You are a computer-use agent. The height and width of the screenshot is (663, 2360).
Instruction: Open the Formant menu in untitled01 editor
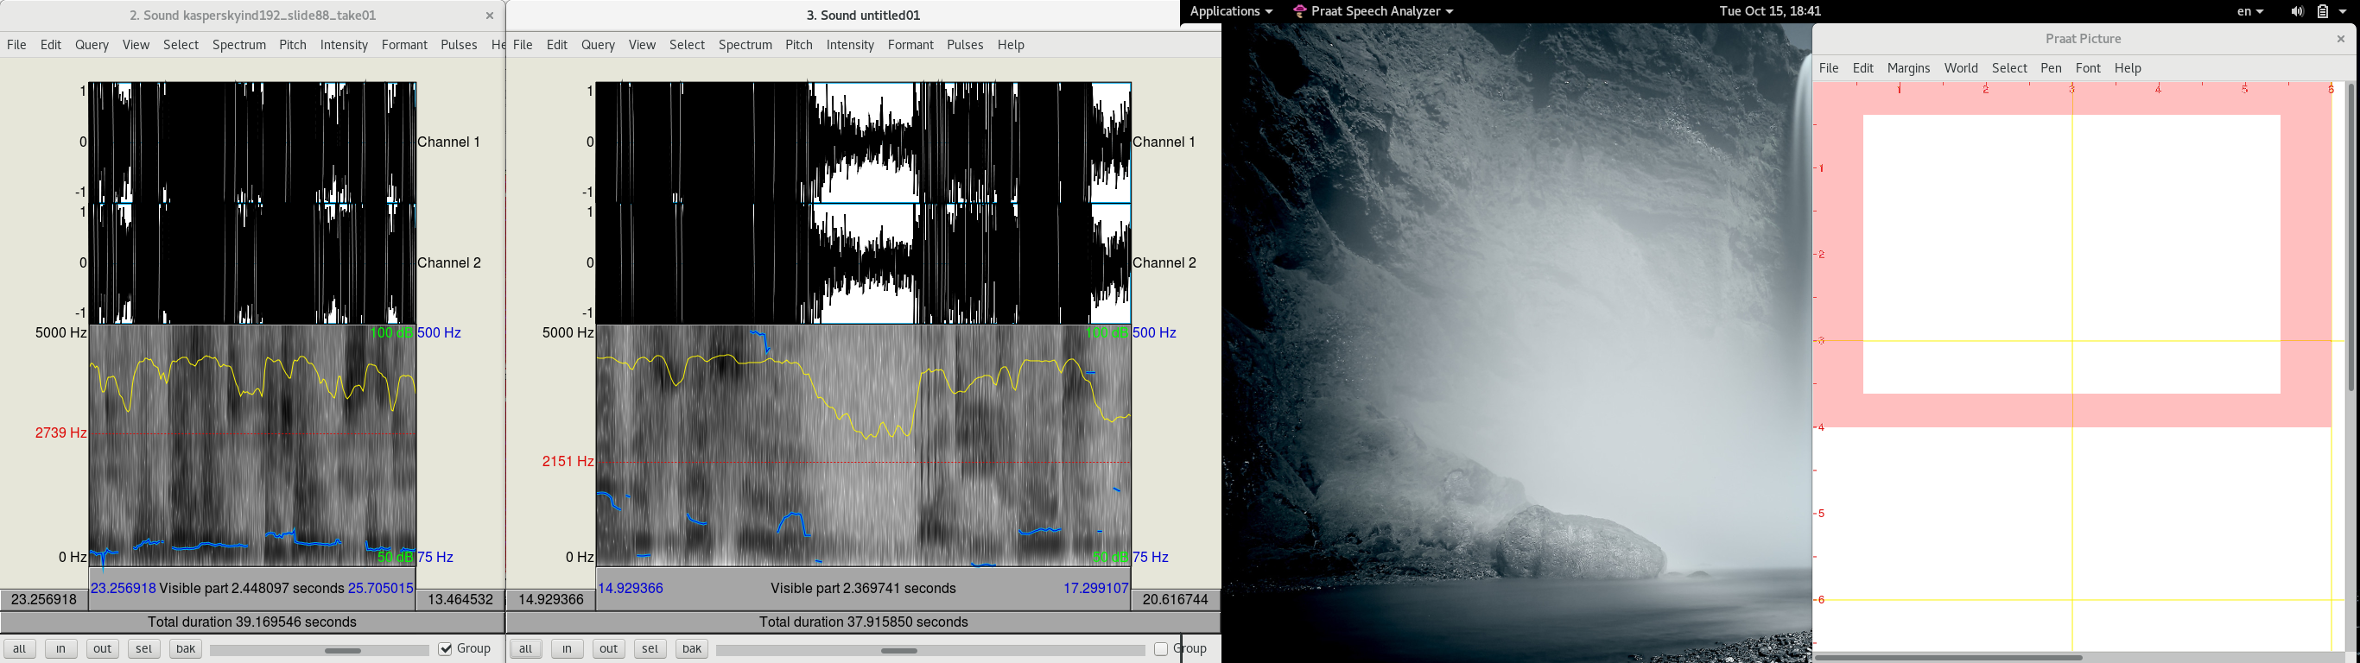pyautogui.click(x=910, y=45)
